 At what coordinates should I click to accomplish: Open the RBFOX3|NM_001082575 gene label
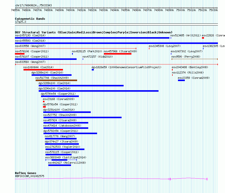(30, 176)
